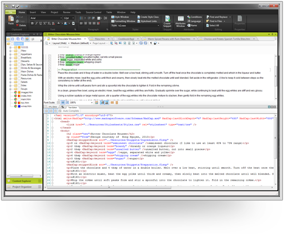This screenshot has height=235, width=284.
Task: Toggle checkbox next to Main Dishes folder
Action: tap(19, 72)
